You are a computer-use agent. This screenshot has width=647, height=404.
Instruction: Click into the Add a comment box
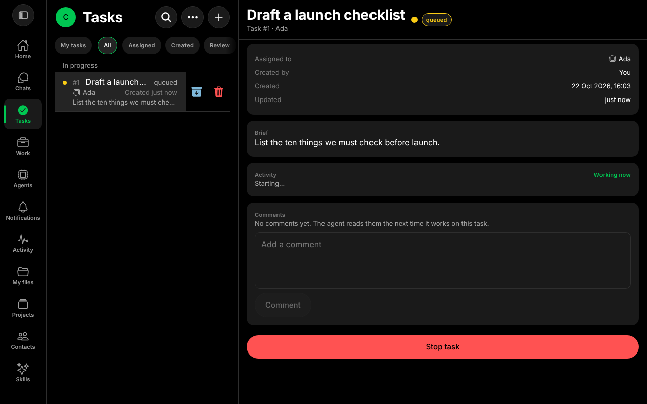pos(443,261)
